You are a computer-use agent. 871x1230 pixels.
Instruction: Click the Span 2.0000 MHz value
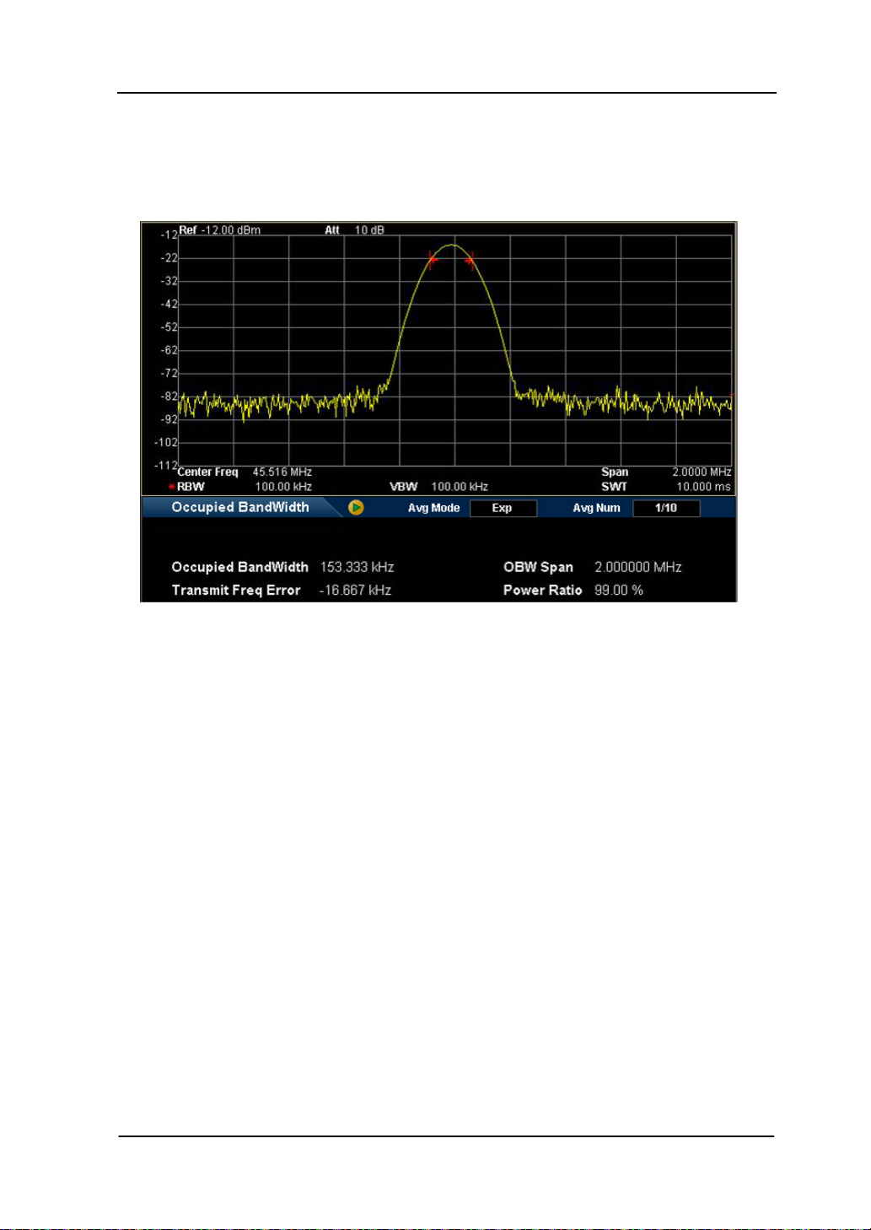click(x=702, y=472)
